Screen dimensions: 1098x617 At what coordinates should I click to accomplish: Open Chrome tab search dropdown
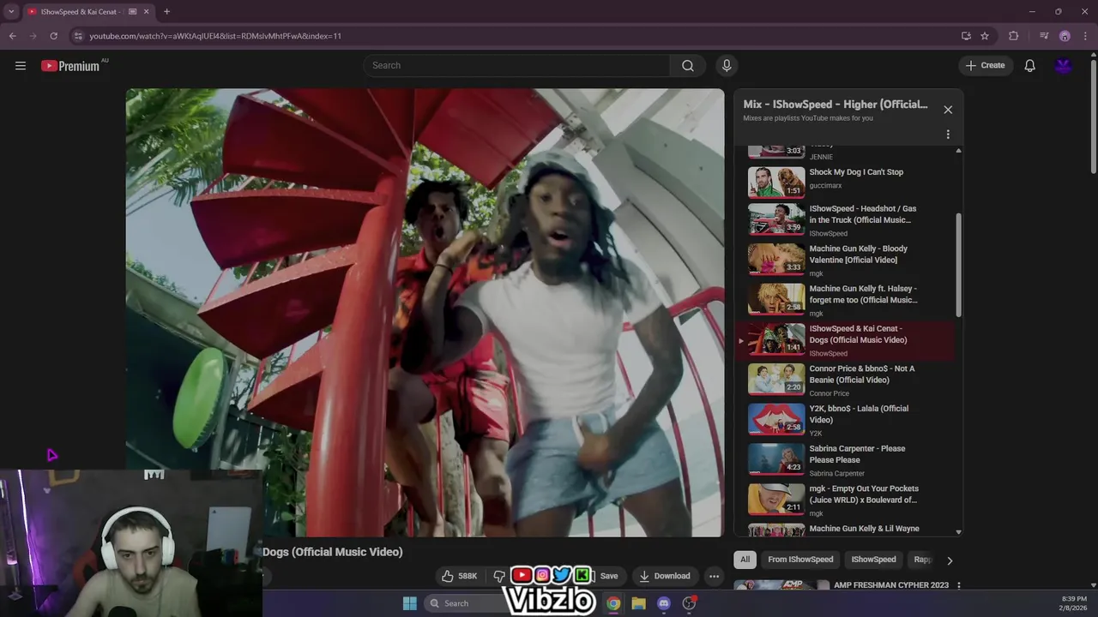(x=11, y=12)
